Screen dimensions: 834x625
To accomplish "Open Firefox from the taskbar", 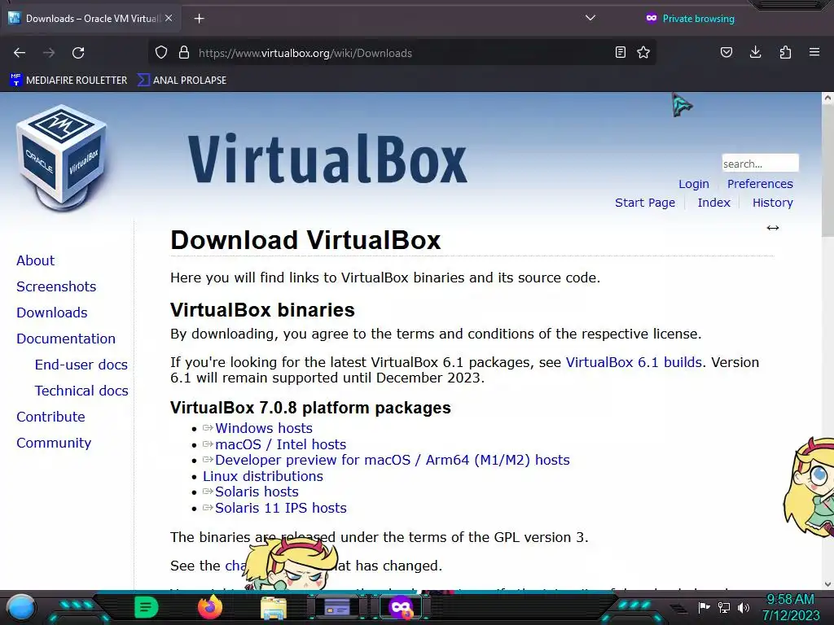I will coord(210,607).
